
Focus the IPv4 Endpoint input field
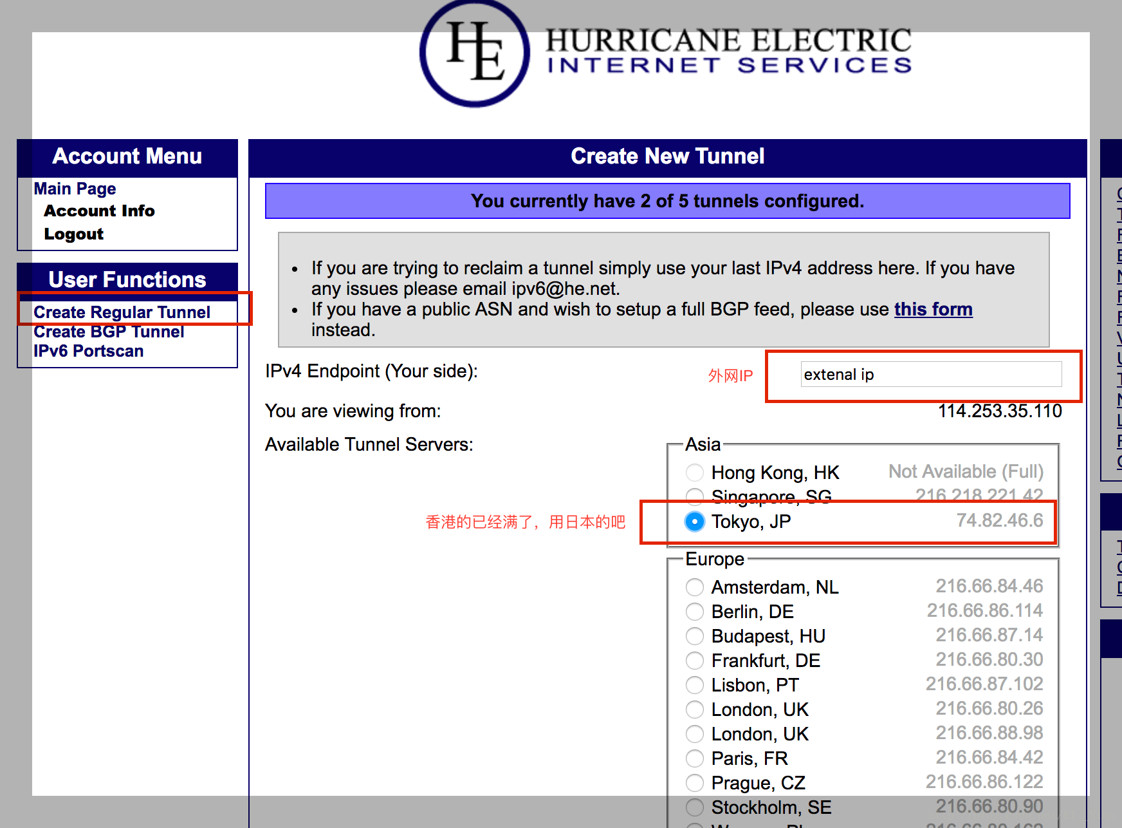931,374
